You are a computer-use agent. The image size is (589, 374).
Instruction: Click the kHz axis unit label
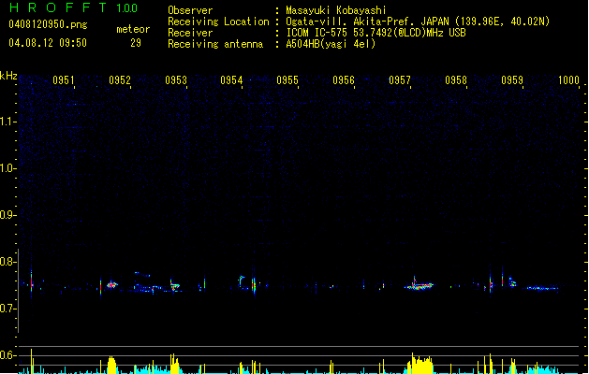click(8, 76)
